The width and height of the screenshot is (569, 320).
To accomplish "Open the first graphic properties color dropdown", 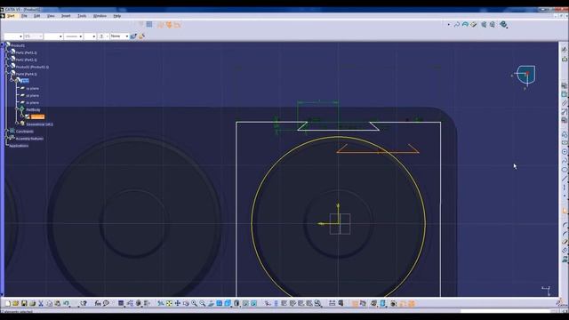I will click(x=13, y=36).
